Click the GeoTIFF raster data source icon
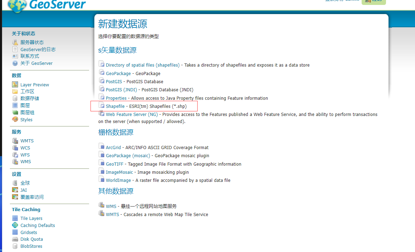The image size is (415, 252). (102, 164)
